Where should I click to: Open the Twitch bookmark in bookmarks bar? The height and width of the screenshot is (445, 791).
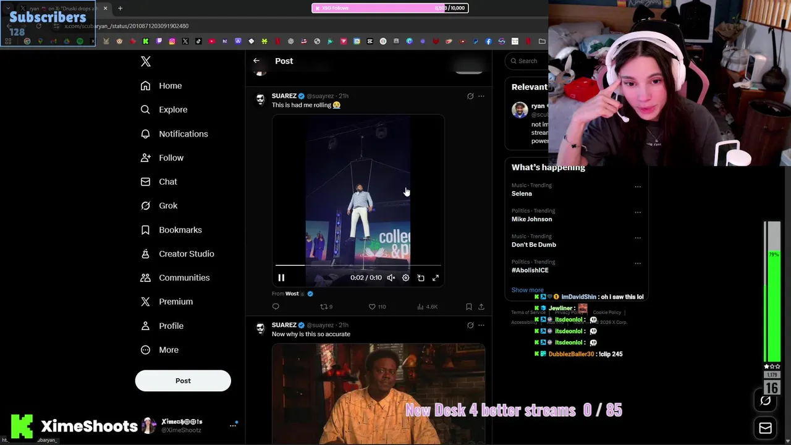159,41
